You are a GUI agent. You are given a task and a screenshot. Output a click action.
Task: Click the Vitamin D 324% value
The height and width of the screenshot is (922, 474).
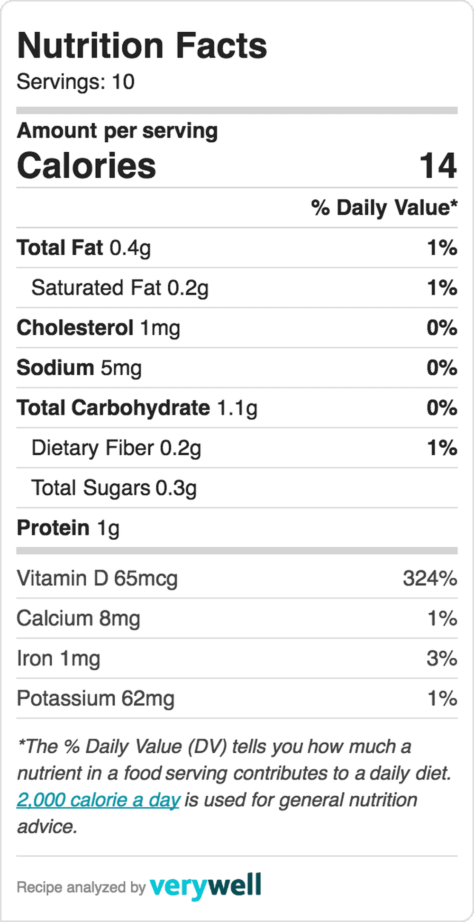click(x=430, y=578)
